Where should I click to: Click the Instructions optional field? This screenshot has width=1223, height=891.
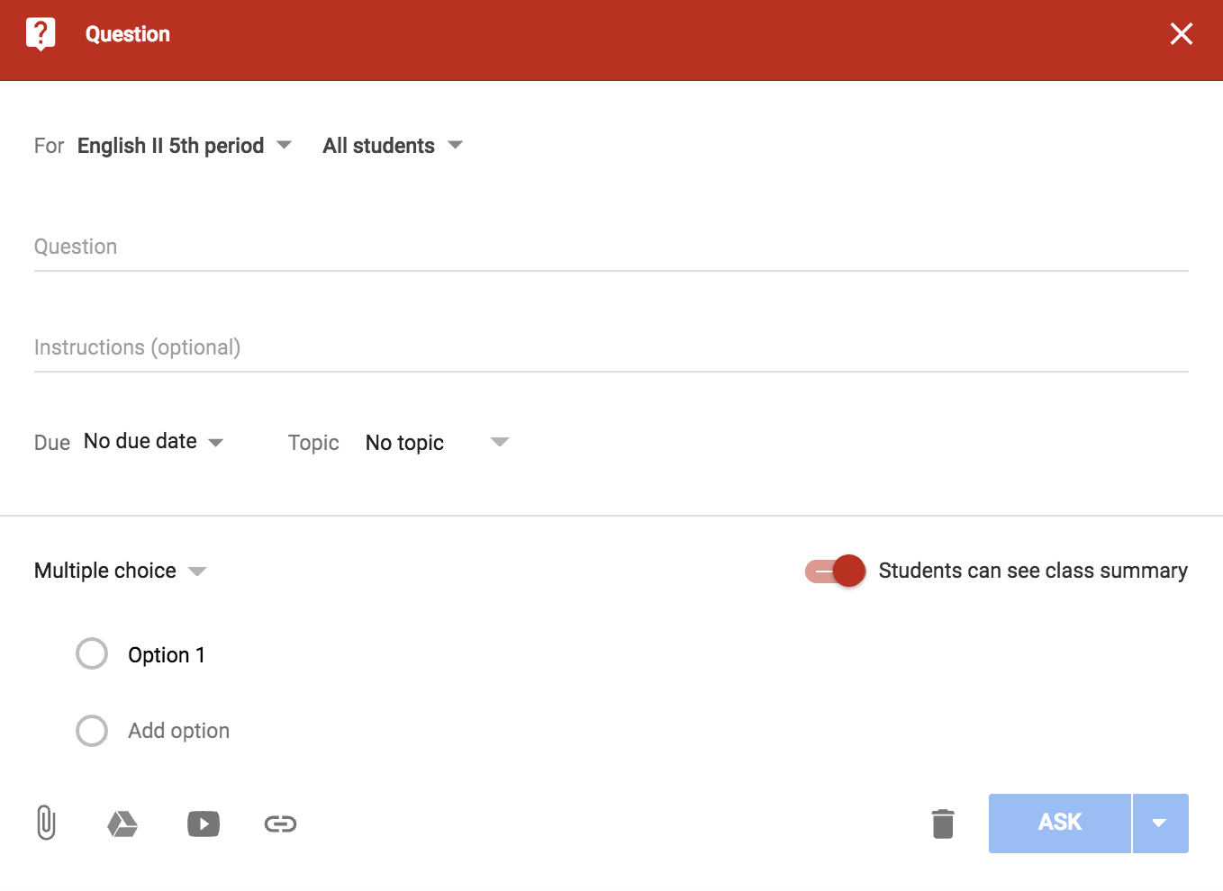(x=360, y=347)
